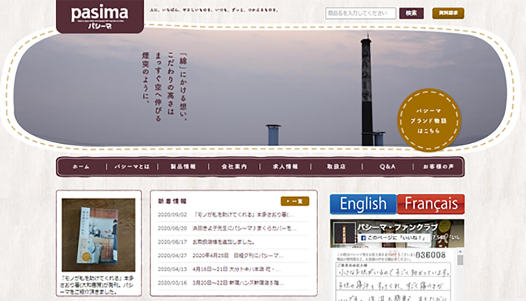Click the 新着情報 heading
Image resolution: width=526 pixels, height=301 pixels.
tap(172, 202)
